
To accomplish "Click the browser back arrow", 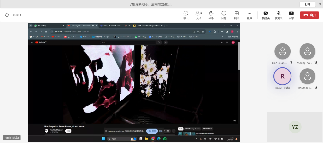I will coord(31,31).
